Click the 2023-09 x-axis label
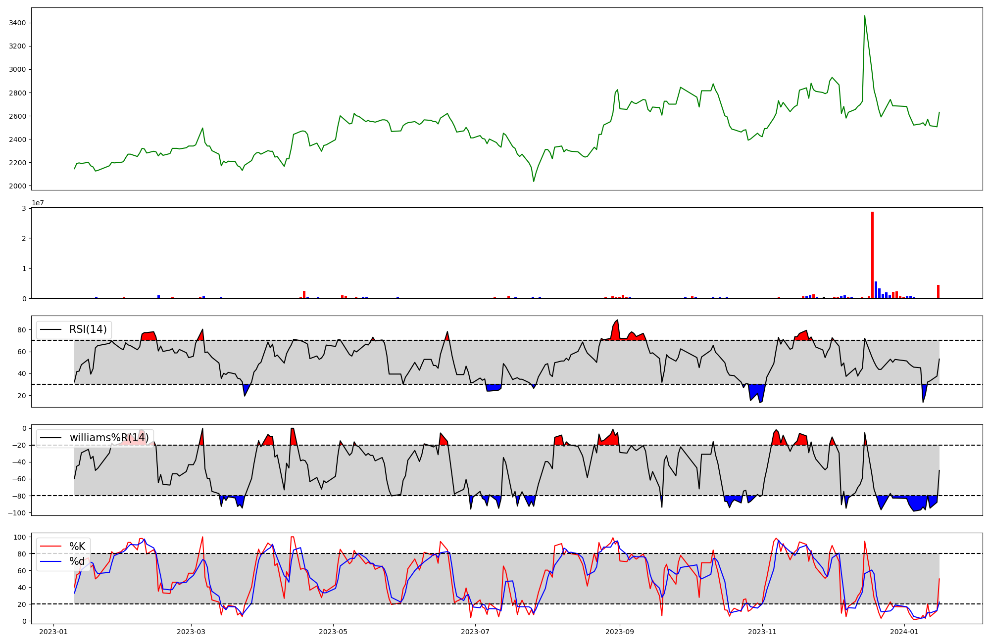Image resolution: width=990 pixels, height=643 pixels. pyautogui.click(x=620, y=632)
